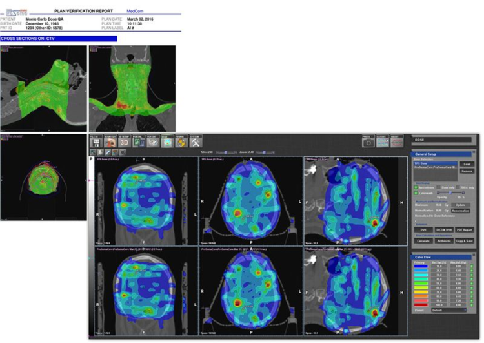Open the dose Arithmetic button
This screenshot has width=484, height=343.
tap(444, 241)
